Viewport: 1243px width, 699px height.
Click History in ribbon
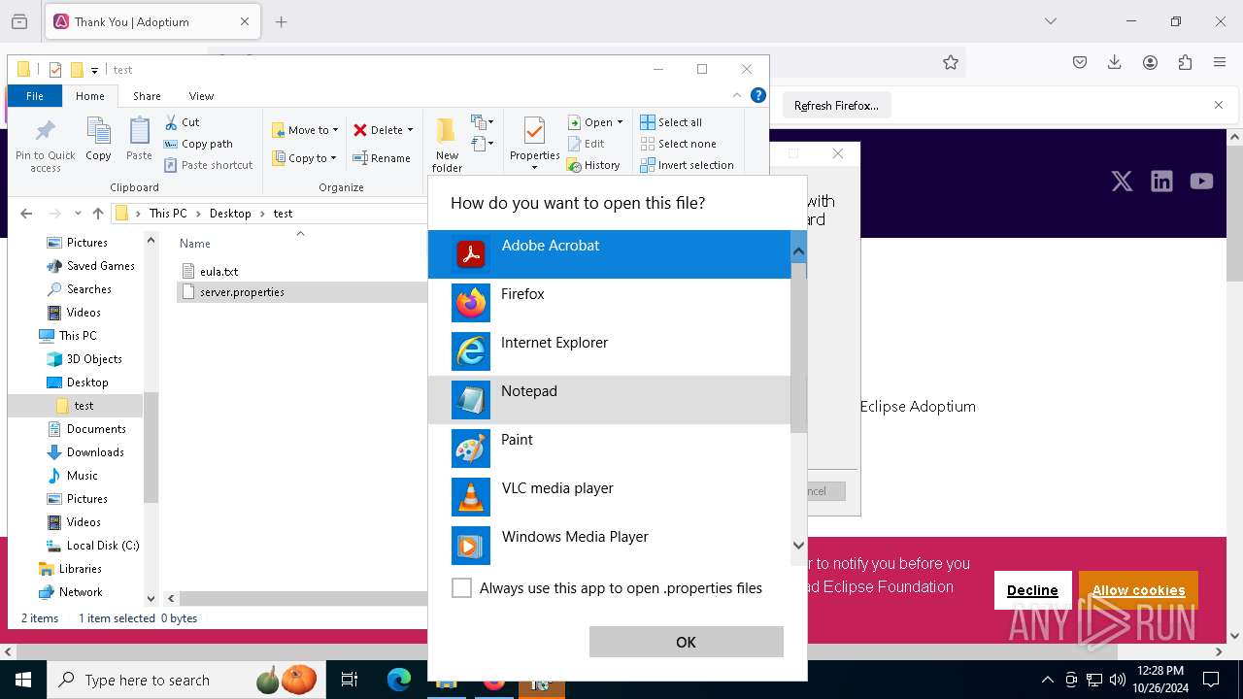pos(593,165)
